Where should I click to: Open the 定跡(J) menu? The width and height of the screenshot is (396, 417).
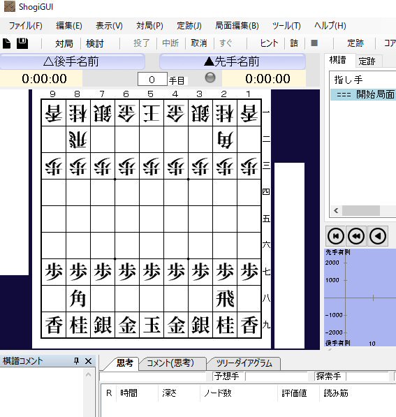point(189,26)
